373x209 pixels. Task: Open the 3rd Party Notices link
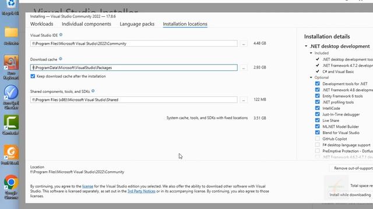point(141,191)
